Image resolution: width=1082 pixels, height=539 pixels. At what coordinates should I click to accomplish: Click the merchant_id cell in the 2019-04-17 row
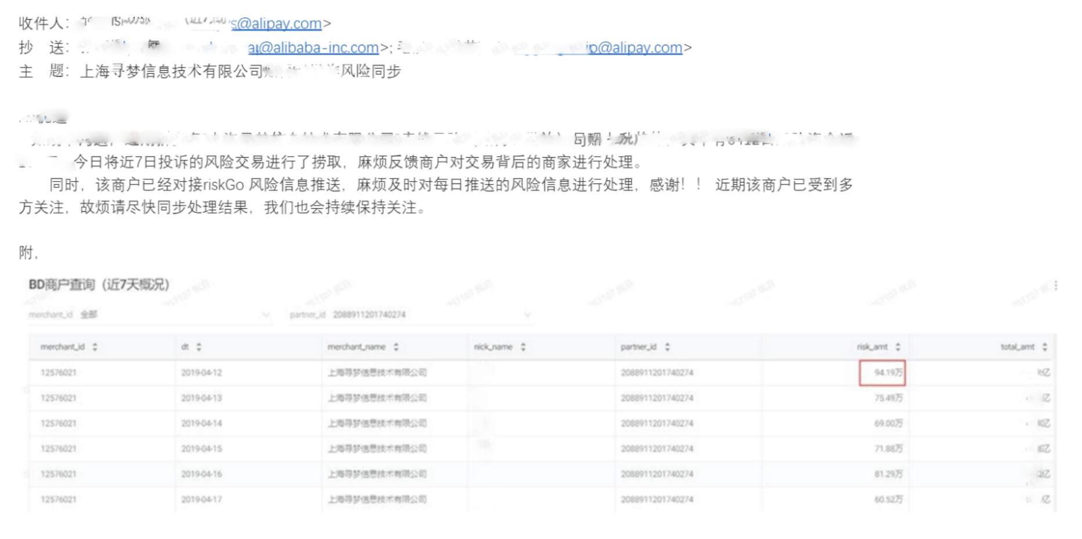[59, 500]
